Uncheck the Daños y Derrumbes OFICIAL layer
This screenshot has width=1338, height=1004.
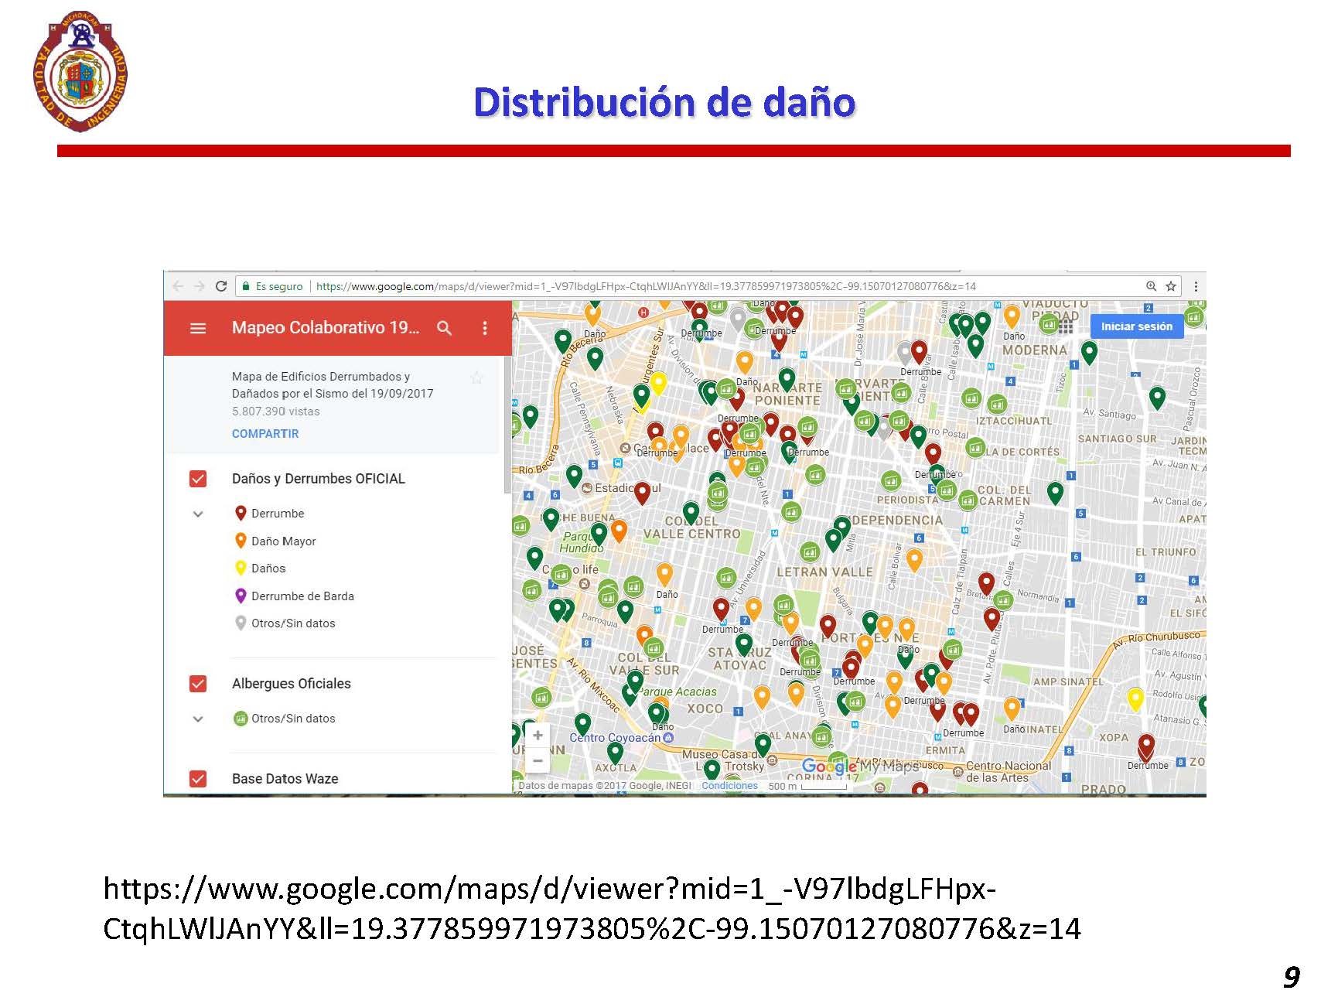point(198,479)
